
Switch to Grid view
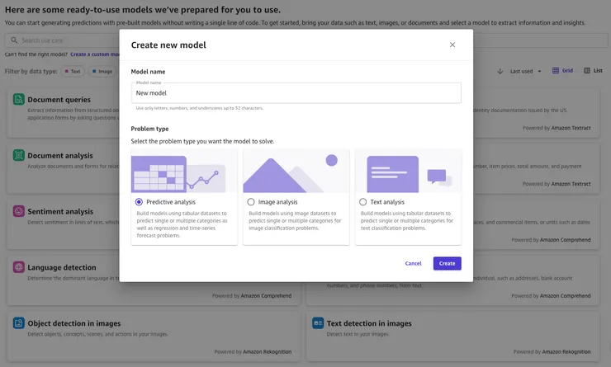coord(562,71)
